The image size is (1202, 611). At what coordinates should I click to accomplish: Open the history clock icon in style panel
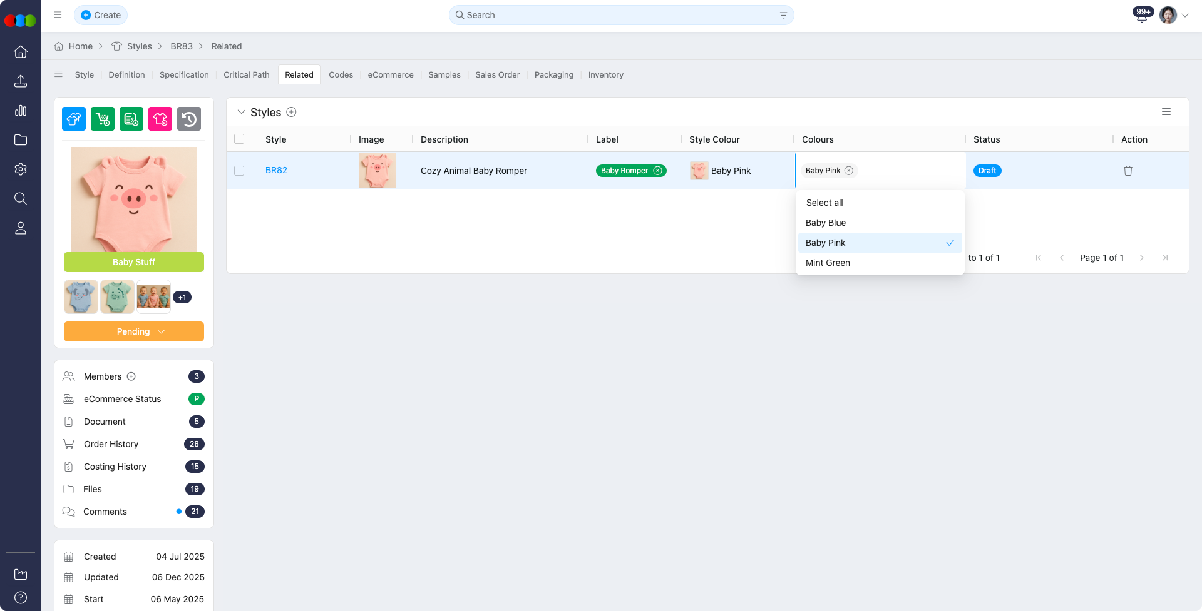[x=189, y=119]
